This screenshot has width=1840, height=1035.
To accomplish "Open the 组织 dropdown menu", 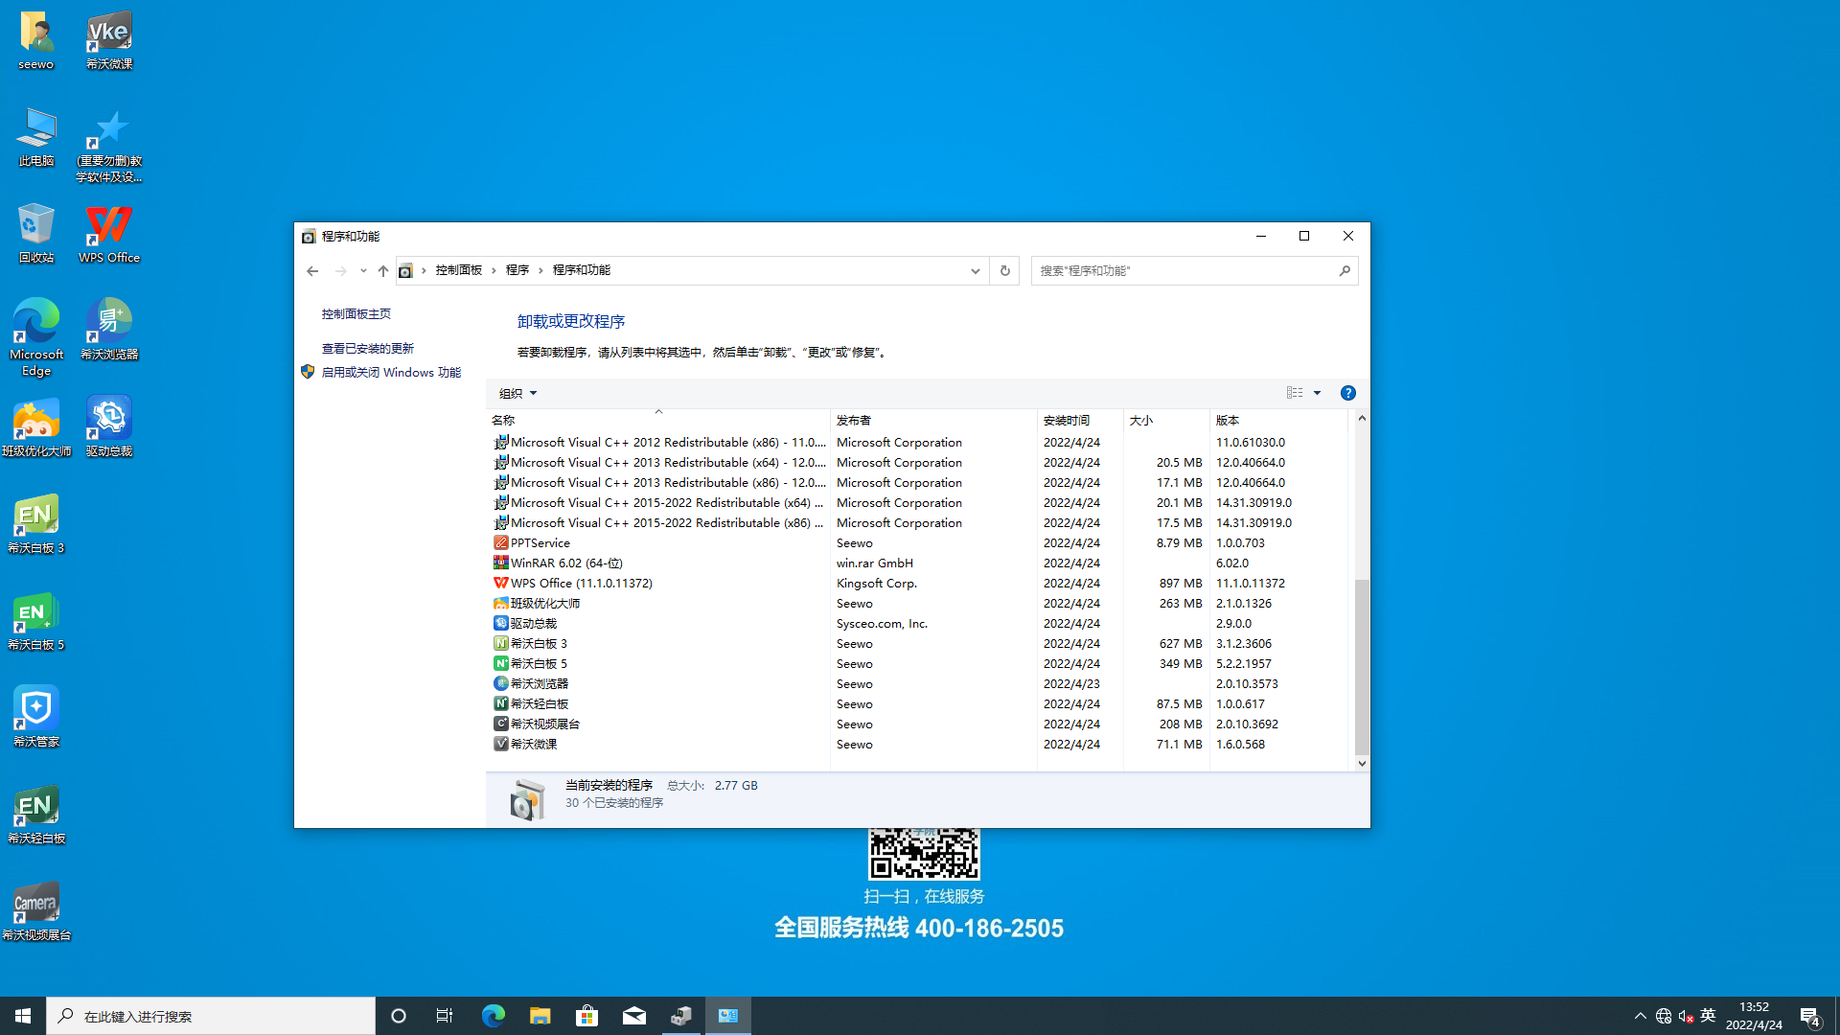I will (x=517, y=393).
